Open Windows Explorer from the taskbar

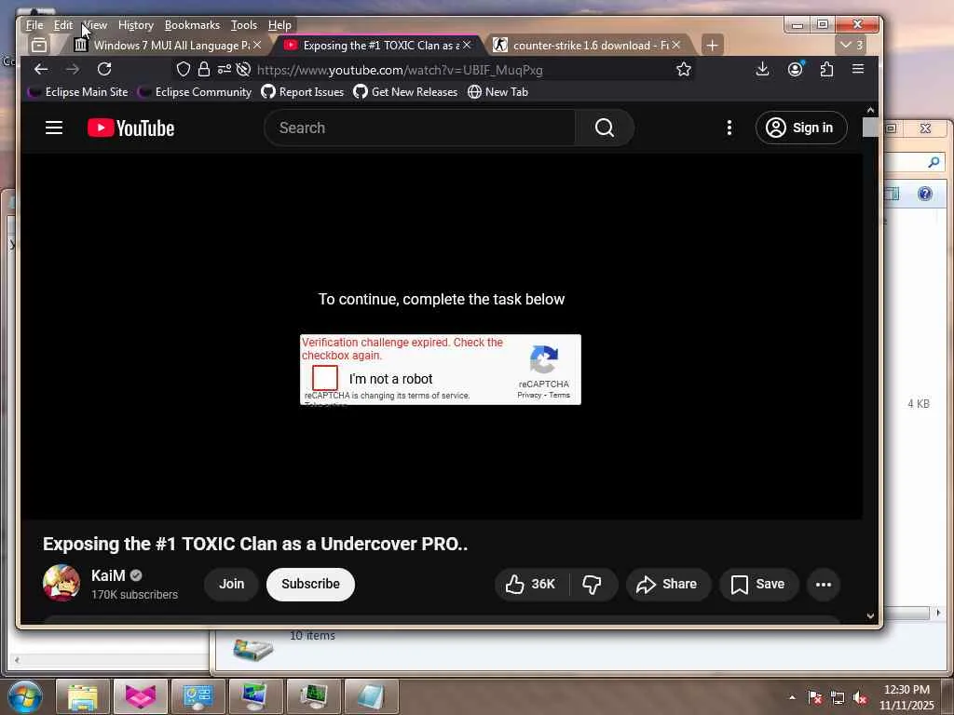(x=83, y=696)
